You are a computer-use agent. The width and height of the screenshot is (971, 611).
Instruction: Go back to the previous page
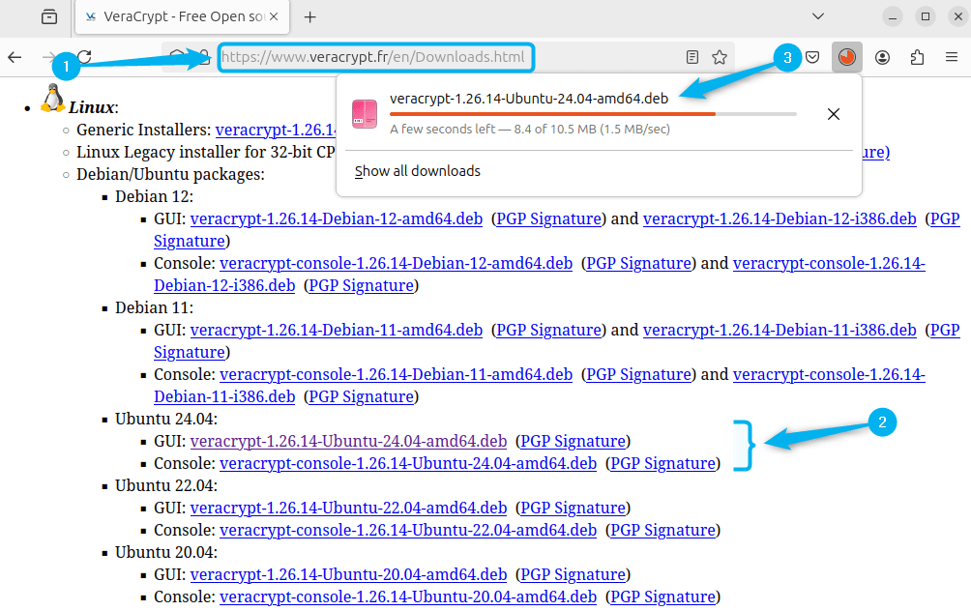[x=15, y=57]
